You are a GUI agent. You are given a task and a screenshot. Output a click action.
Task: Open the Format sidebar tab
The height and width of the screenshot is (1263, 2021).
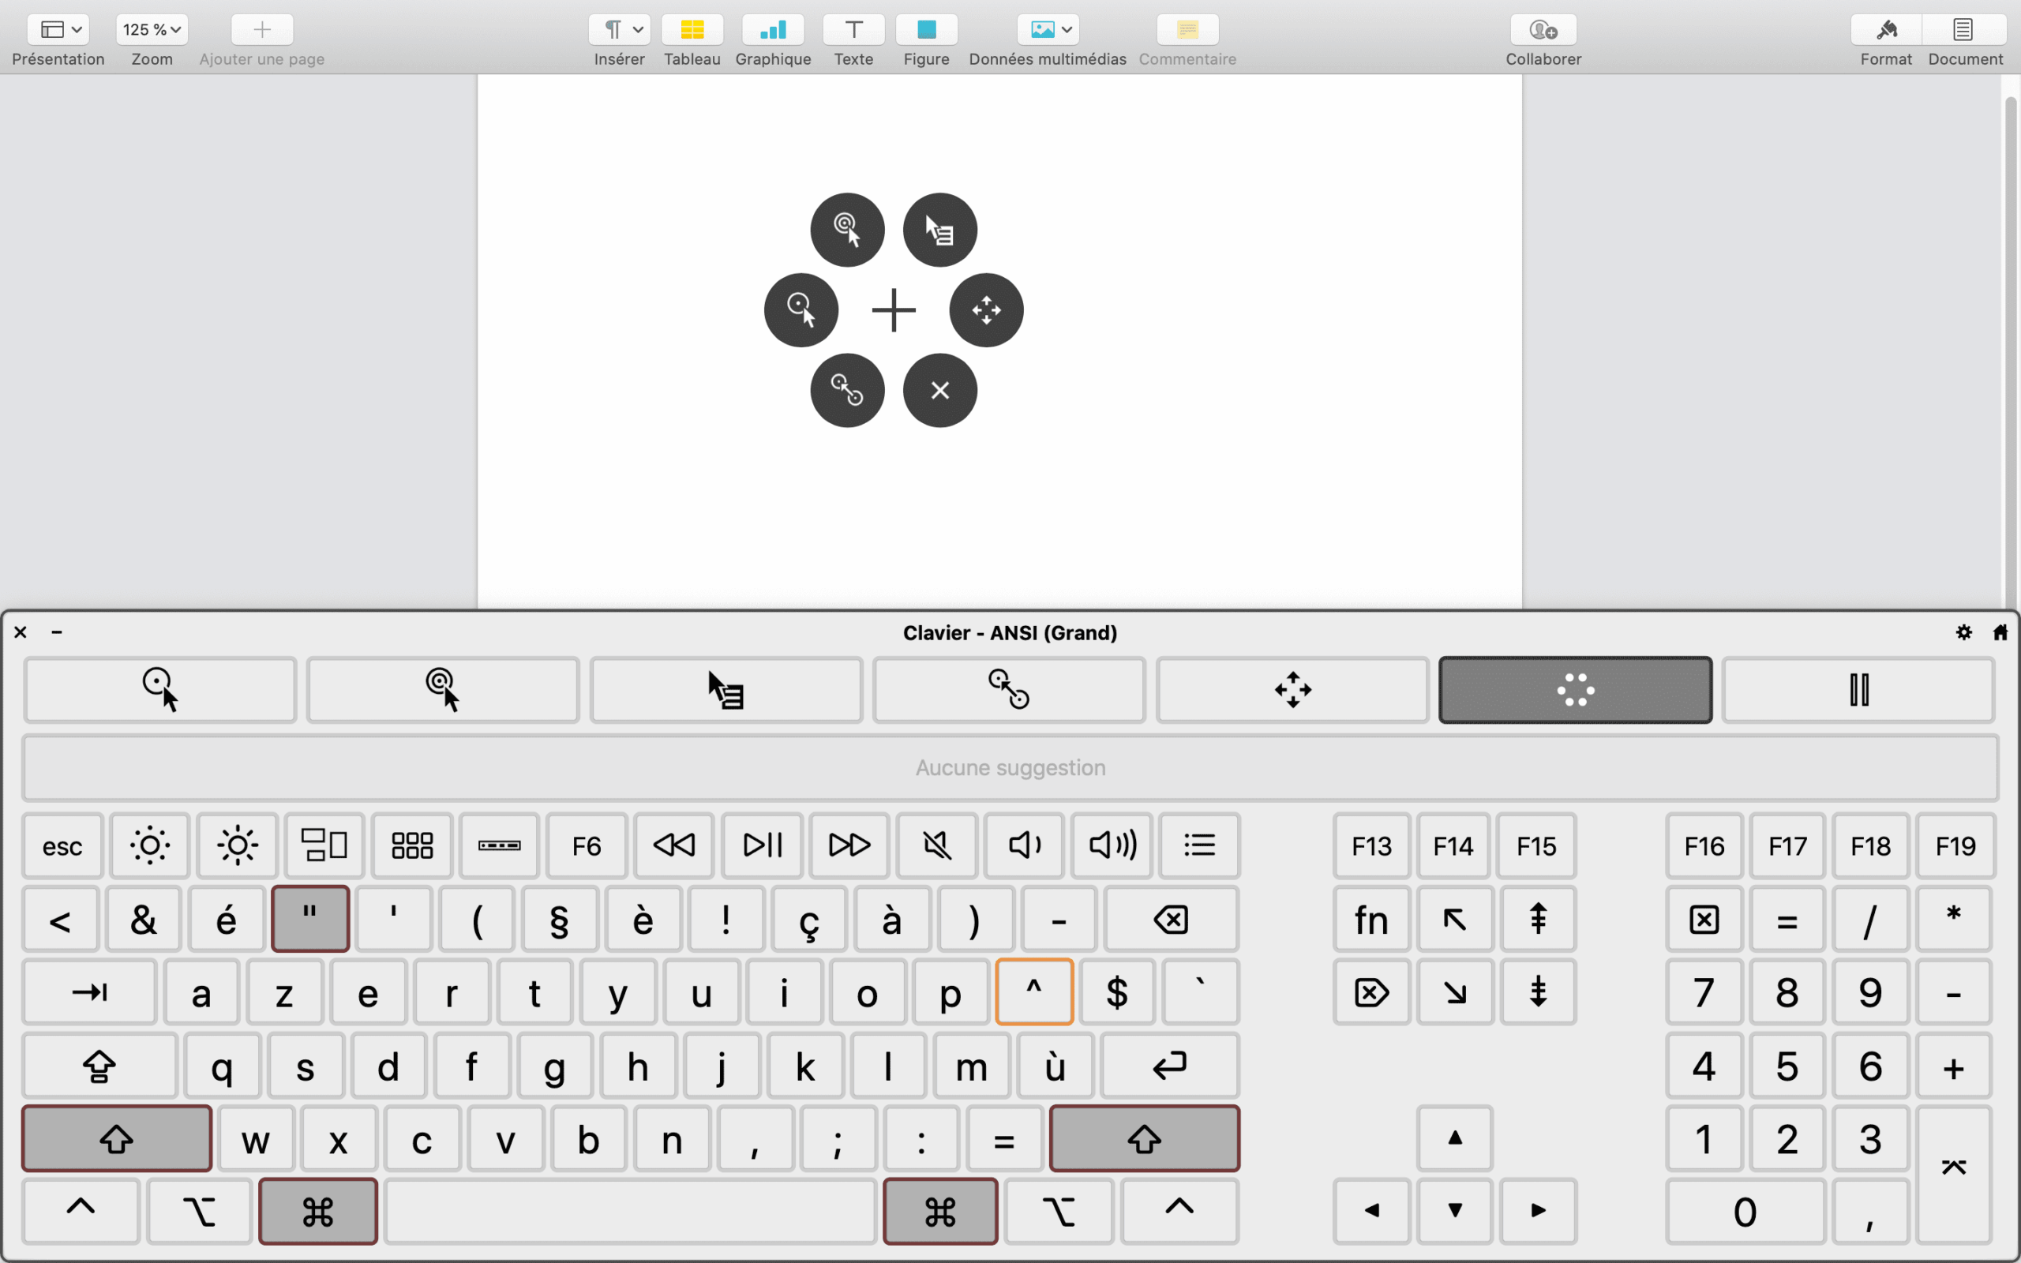point(1885,31)
